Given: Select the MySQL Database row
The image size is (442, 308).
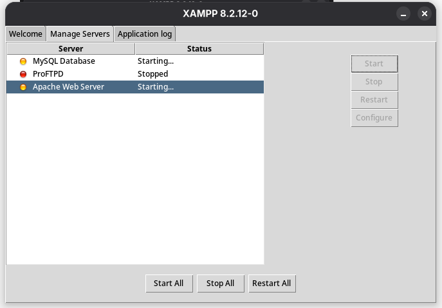Looking at the screenshot, I should [135, 61].
